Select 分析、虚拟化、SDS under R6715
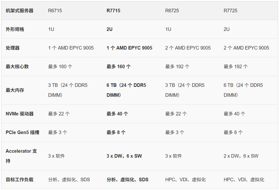 click(x=69, y=180)
